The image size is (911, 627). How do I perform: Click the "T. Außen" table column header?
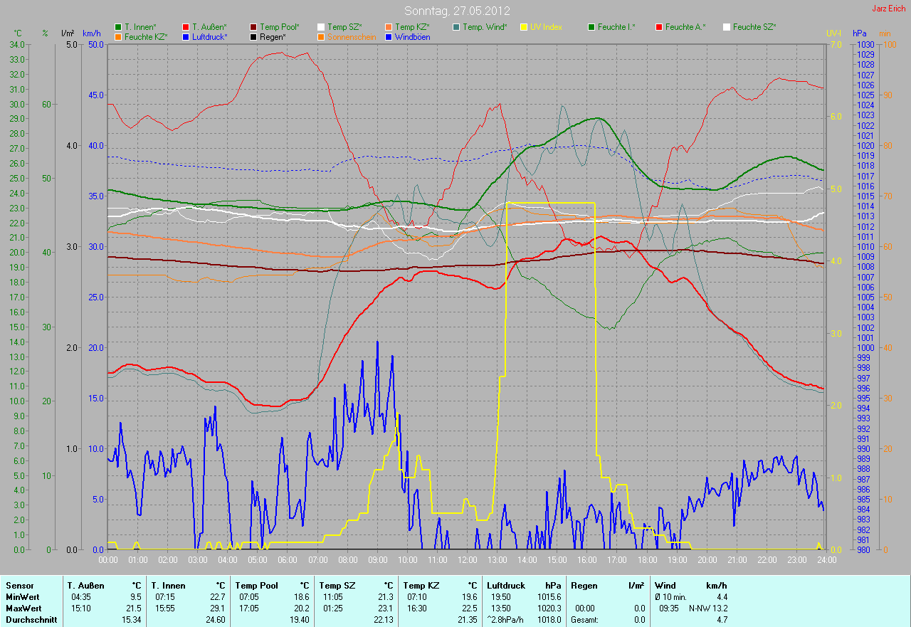click(86, 586)
